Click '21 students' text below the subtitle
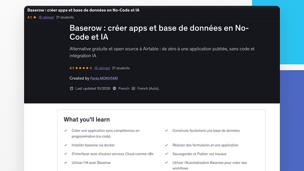The image size is (304, 171). pos(121,68)
